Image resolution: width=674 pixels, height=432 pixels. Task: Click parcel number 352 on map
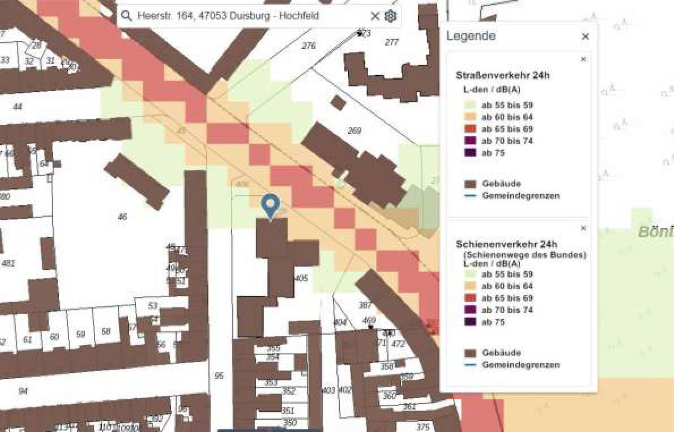point(289,391)
